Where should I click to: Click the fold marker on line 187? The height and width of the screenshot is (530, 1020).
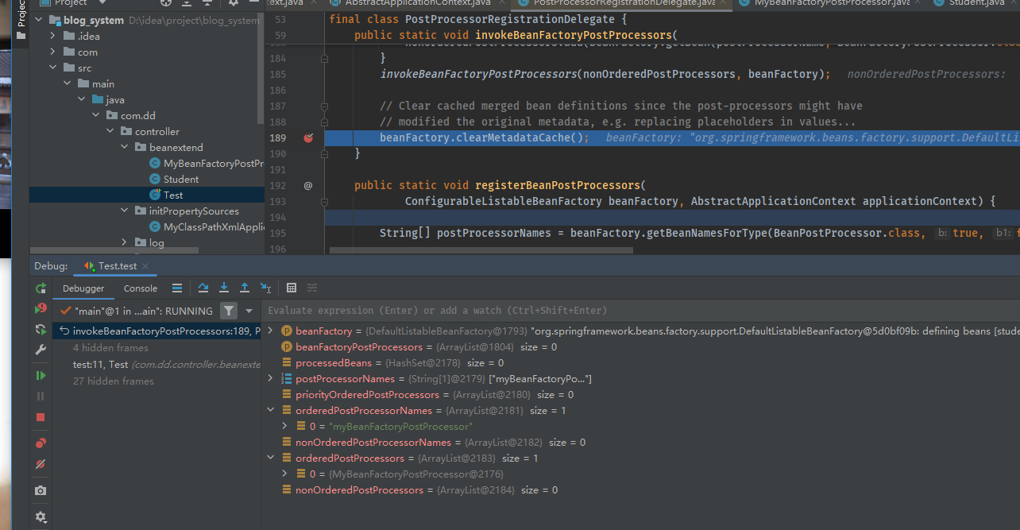coord(323,106)
